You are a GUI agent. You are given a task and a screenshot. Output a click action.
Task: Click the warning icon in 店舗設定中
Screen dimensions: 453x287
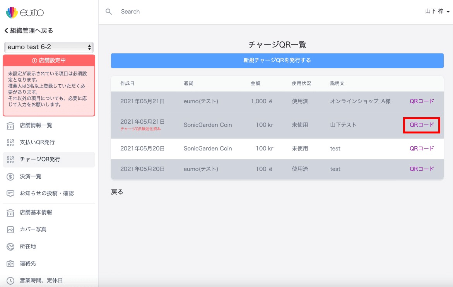pos(34,60)
